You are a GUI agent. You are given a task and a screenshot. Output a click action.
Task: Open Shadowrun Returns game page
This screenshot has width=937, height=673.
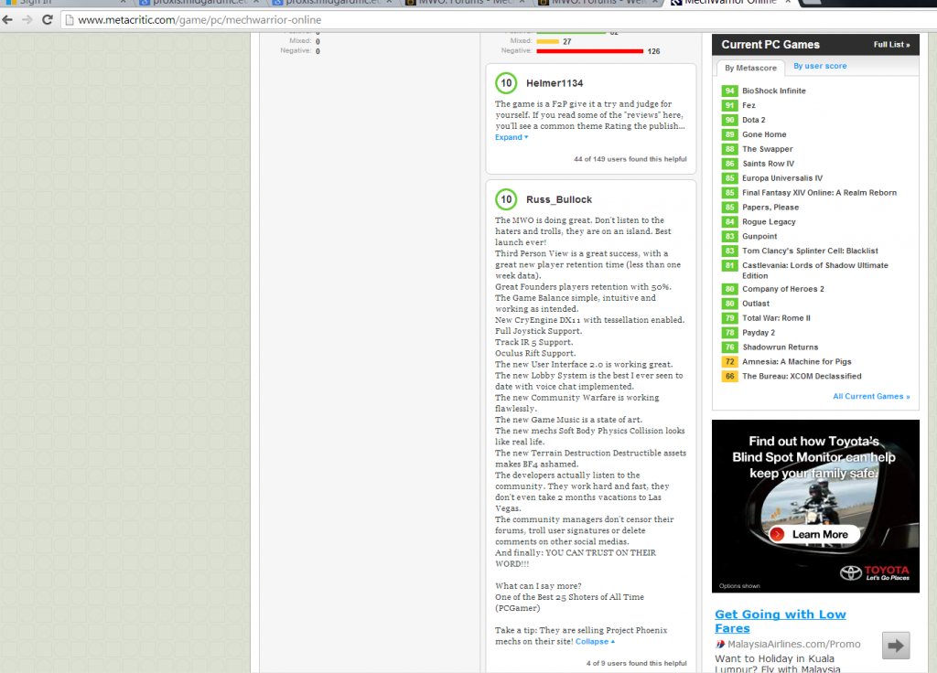780,347
